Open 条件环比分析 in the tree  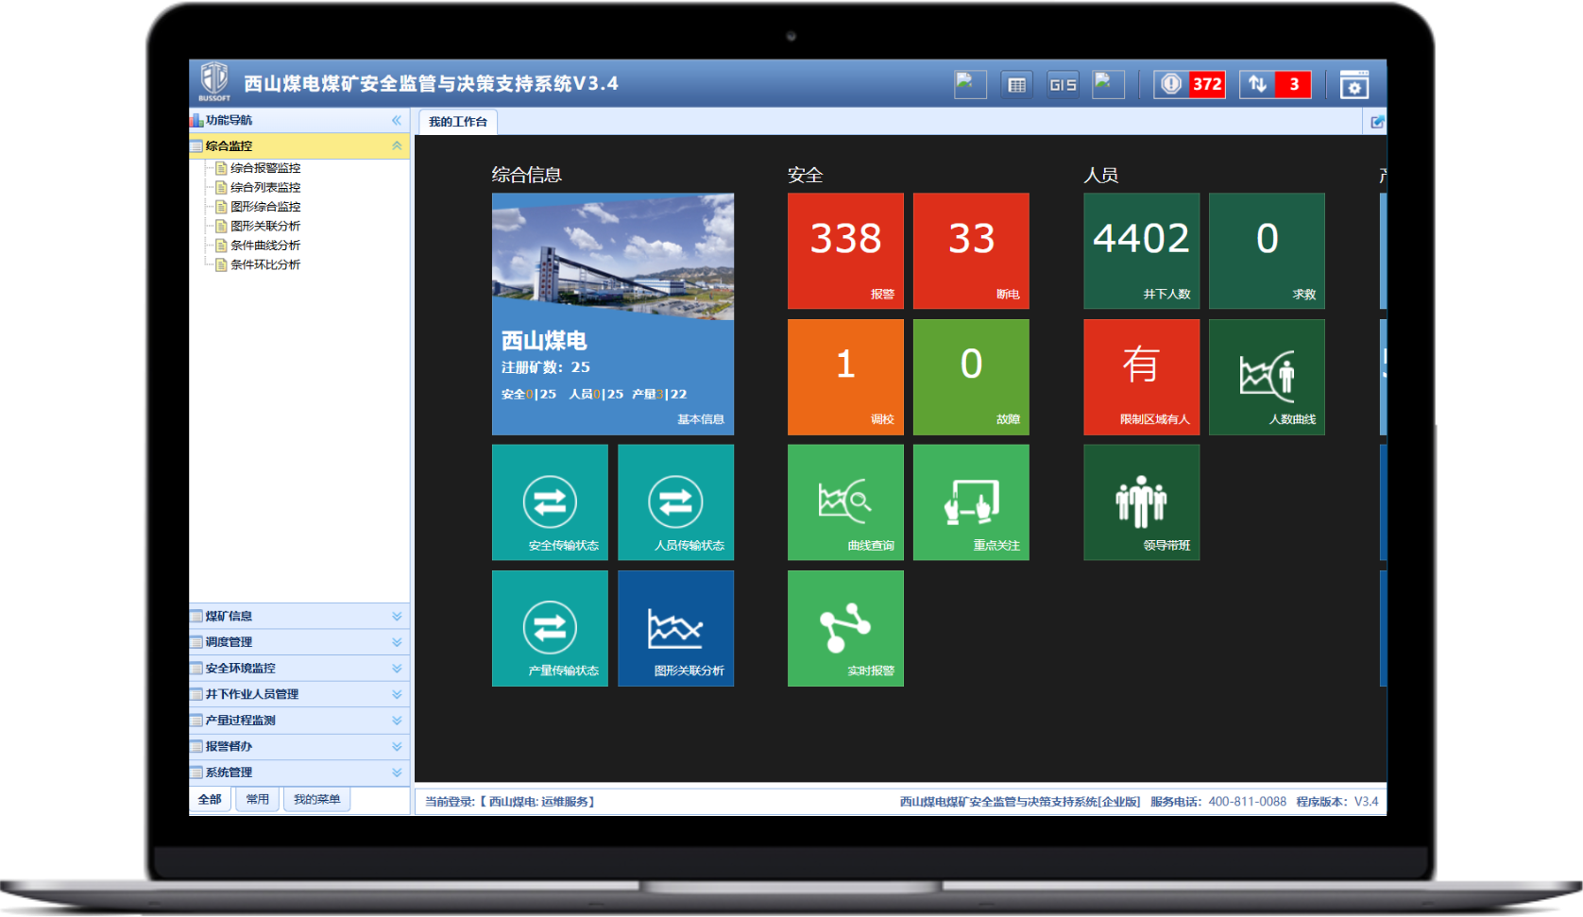click(x=265, y=264)
